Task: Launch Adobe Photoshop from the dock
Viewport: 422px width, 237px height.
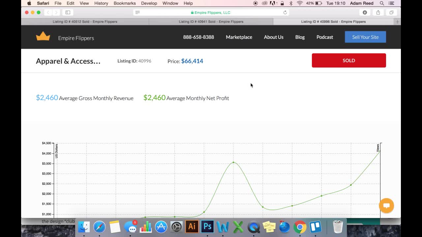Action: 207,227
